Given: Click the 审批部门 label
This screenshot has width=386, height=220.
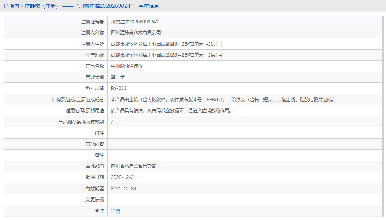Looking at the screenshot, I should pos(95,166).
